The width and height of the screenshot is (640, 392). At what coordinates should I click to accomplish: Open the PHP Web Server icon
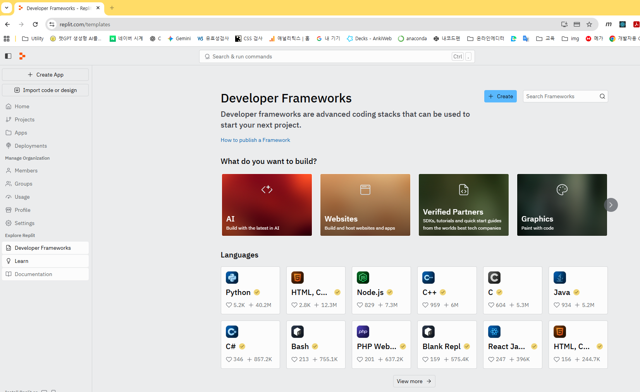pyautogui.click(x=363, y=332)
